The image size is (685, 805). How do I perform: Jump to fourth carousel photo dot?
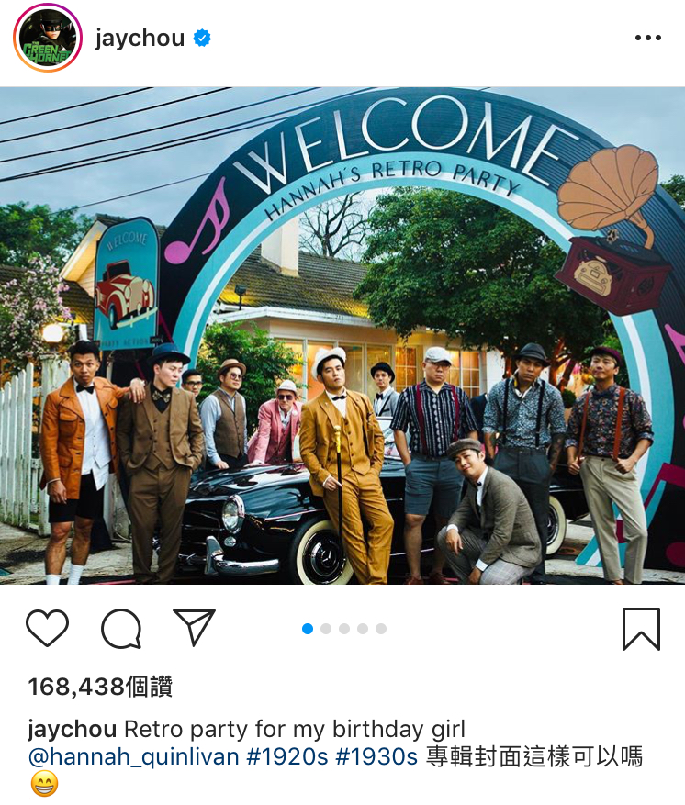tap(363, 629)
